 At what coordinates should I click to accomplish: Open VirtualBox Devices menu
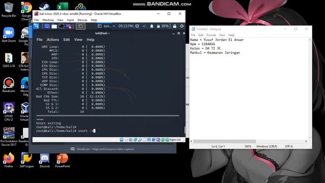click(82, 20)
